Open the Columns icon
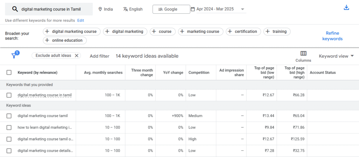This screenshot has width=359, height=157. tap(303, 53)
